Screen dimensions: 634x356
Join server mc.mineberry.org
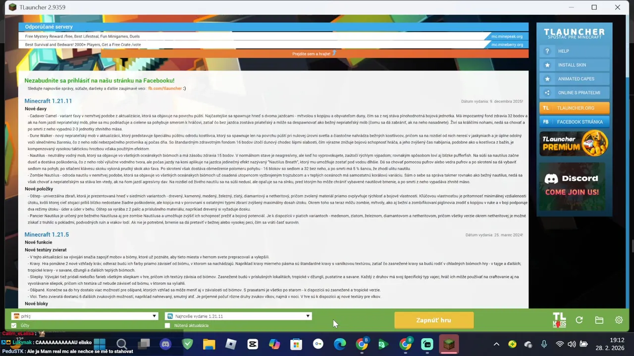507,44
